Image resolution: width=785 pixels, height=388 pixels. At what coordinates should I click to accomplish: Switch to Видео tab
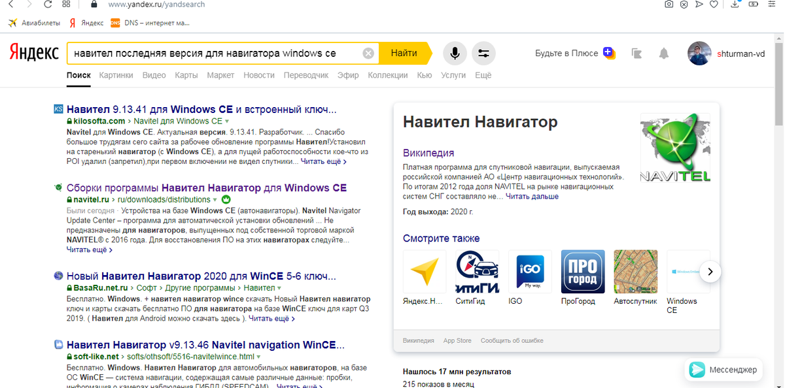point(154,75)
